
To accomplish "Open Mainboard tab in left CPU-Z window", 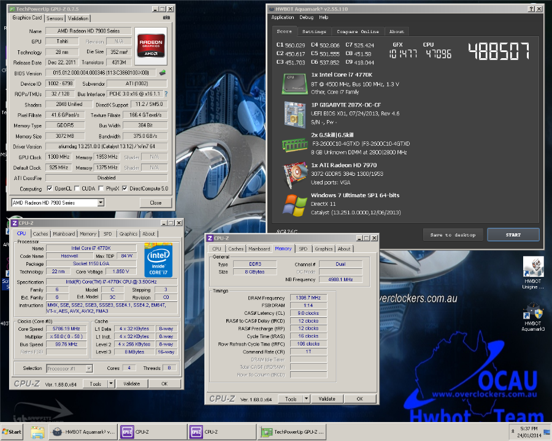I will pyautogui.click(x=64, y=234).
